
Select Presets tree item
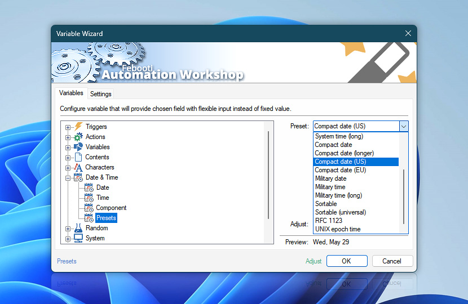pyautogui.click(x=106, y=218)
